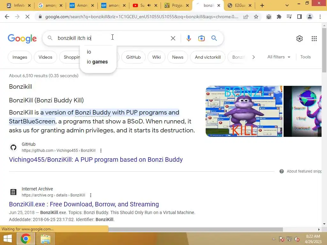Open Chrome from the taskbar

pos(26,239)
